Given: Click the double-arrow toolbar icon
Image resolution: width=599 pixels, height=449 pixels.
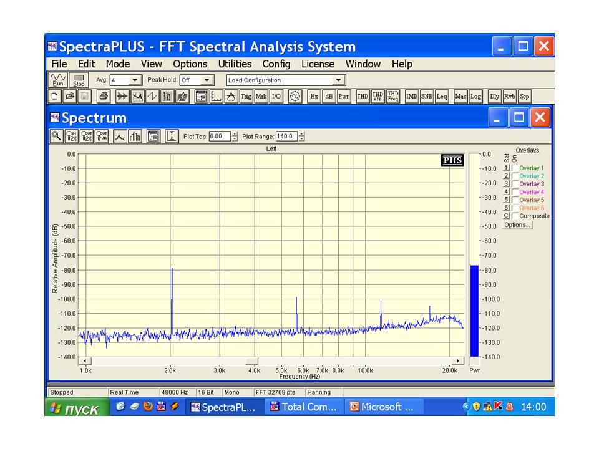Looking at the screenshot, I should (x=122, y=96).
